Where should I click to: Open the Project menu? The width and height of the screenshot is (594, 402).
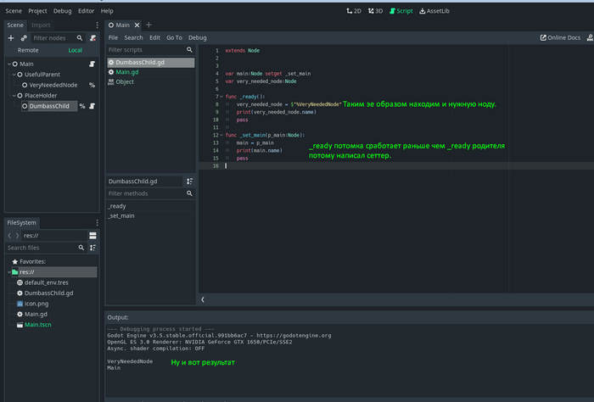pyautogui.click(x=37, y=11)
